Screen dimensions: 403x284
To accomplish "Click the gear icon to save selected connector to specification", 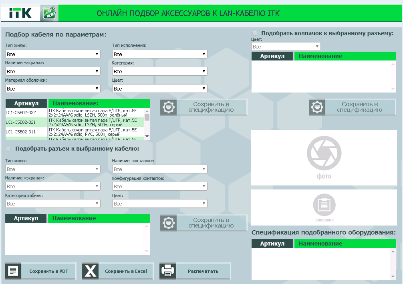I will pyautogui.click(x=168, y=223).
